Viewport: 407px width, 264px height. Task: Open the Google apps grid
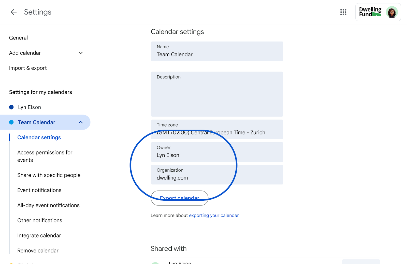pos(343,12)
